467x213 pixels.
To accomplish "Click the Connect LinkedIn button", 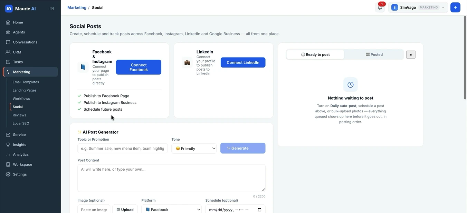I will click(x=243, y=62).
